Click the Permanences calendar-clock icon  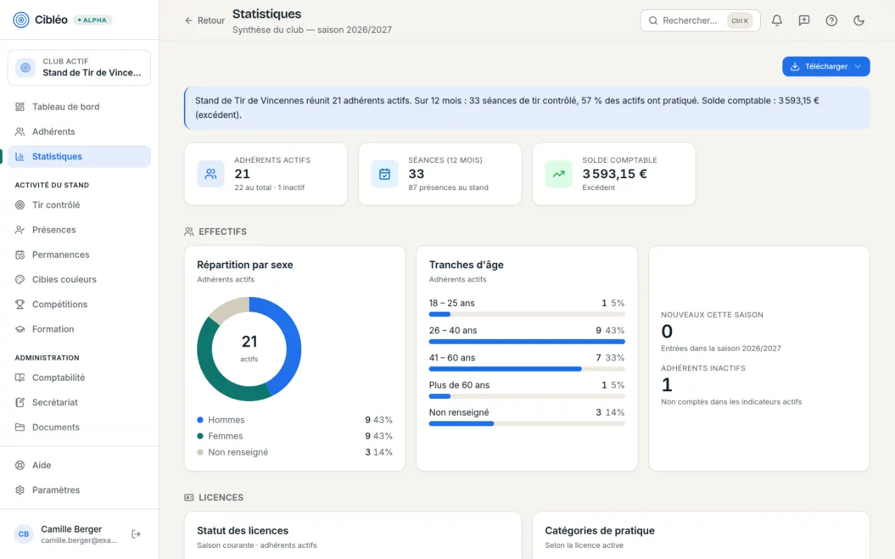(20, 254)
